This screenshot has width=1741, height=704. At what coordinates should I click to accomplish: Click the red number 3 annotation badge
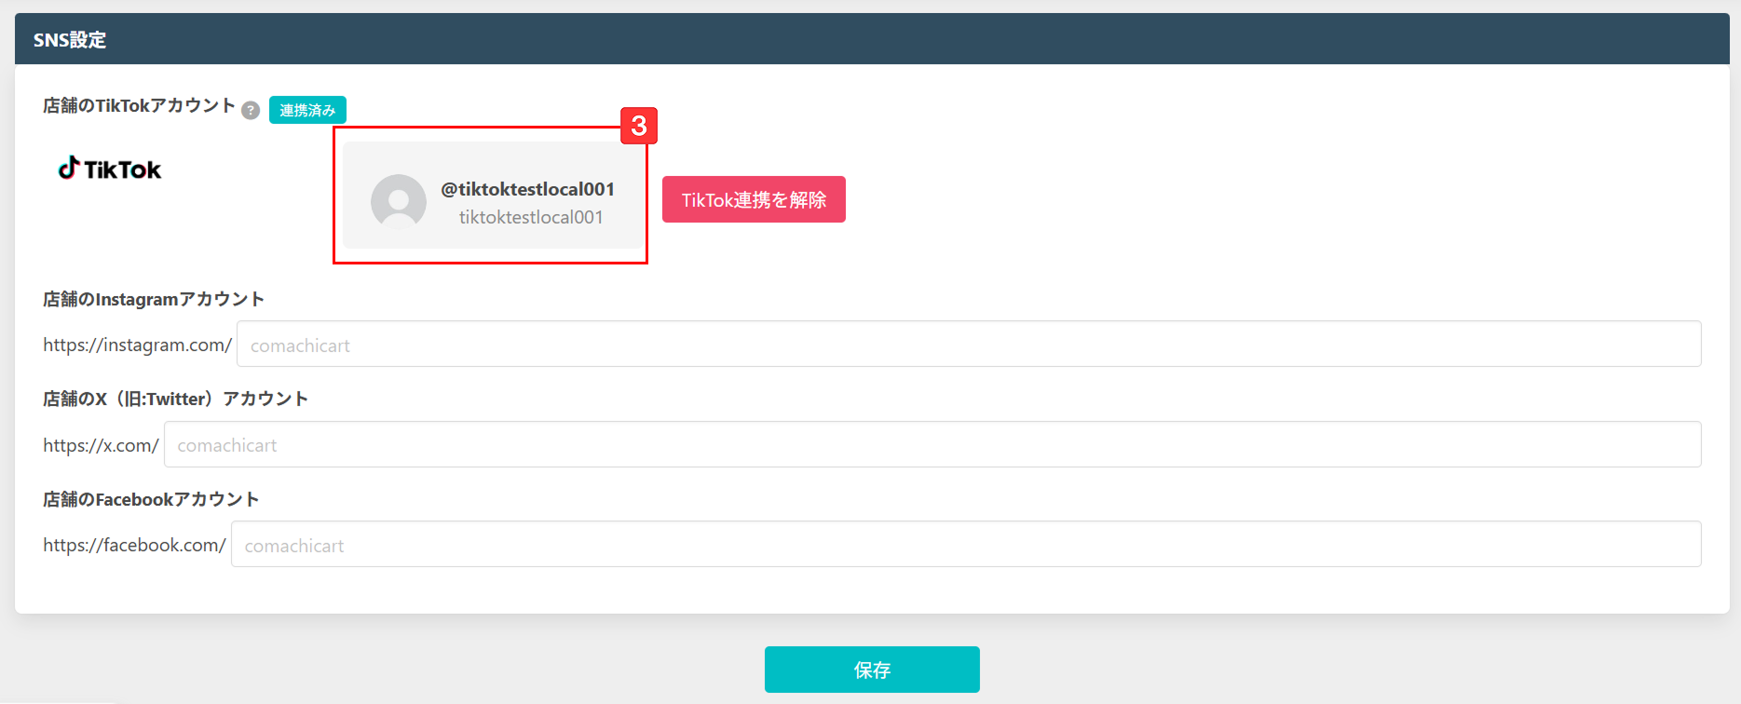tap(639, 126)
